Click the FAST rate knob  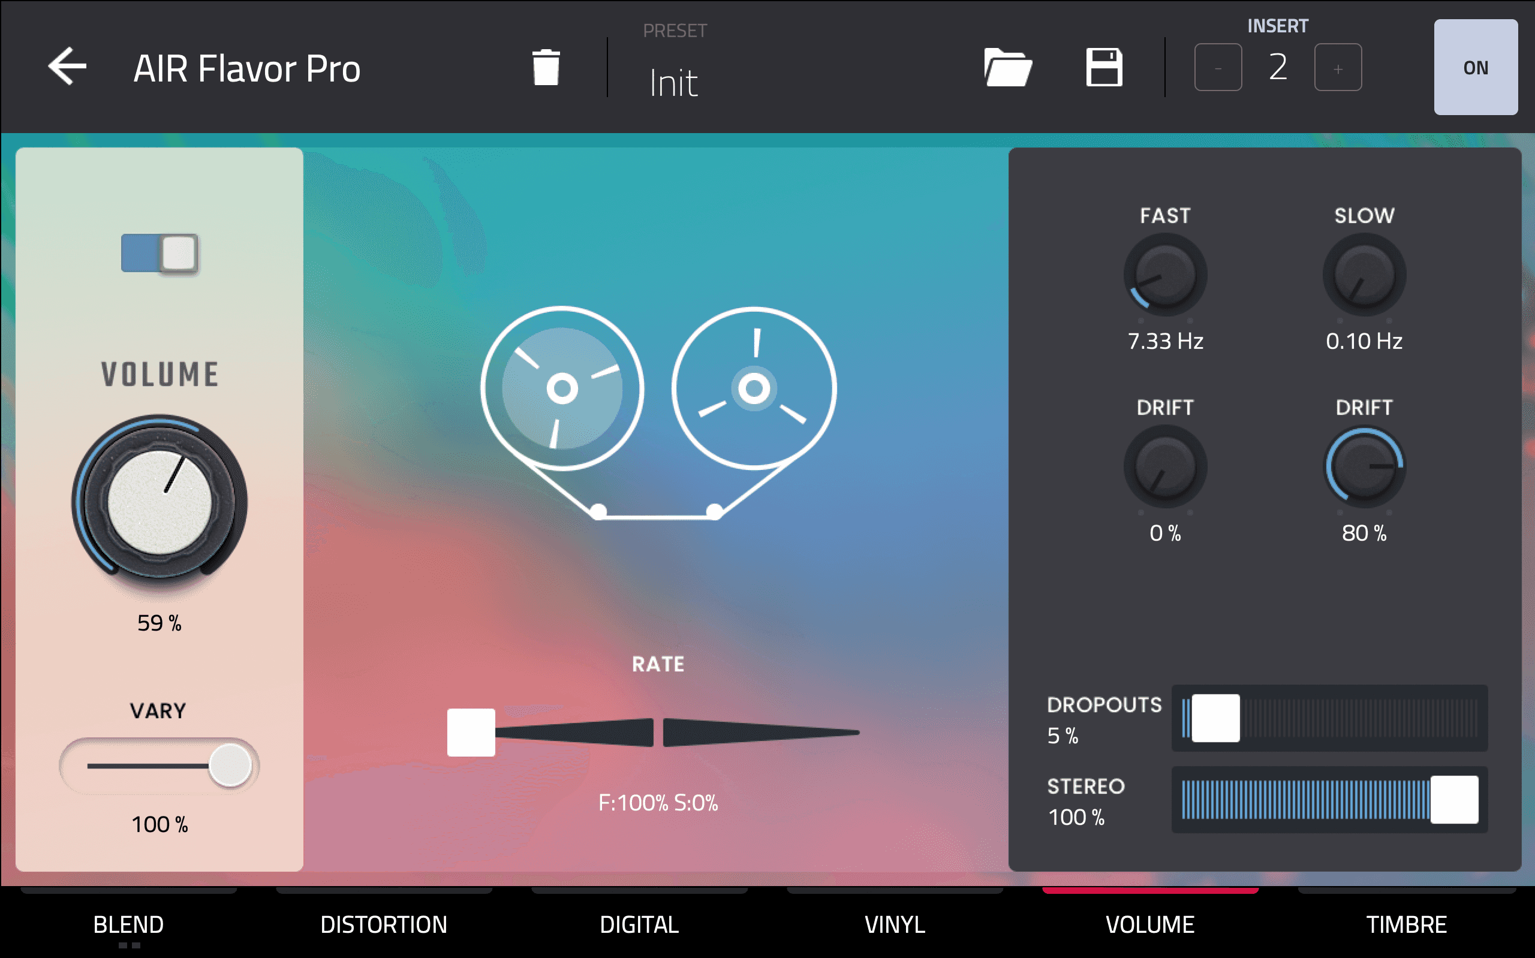[x=1165, y=275]
